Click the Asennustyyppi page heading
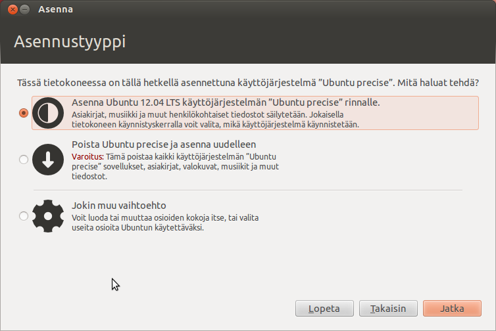Screen dimensions: 496x331 (x=70, y=42)
